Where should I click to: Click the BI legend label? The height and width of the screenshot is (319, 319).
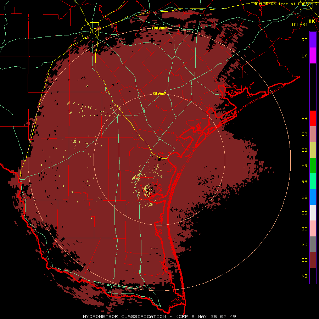[x=304, y=260]
